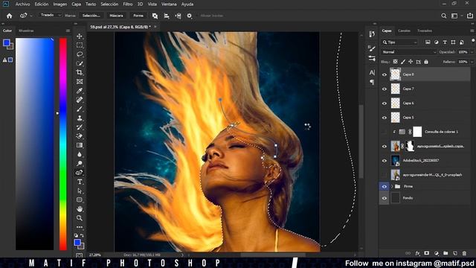
Task: Open path operations icon in options bar
Action: [x=155, y=16]
